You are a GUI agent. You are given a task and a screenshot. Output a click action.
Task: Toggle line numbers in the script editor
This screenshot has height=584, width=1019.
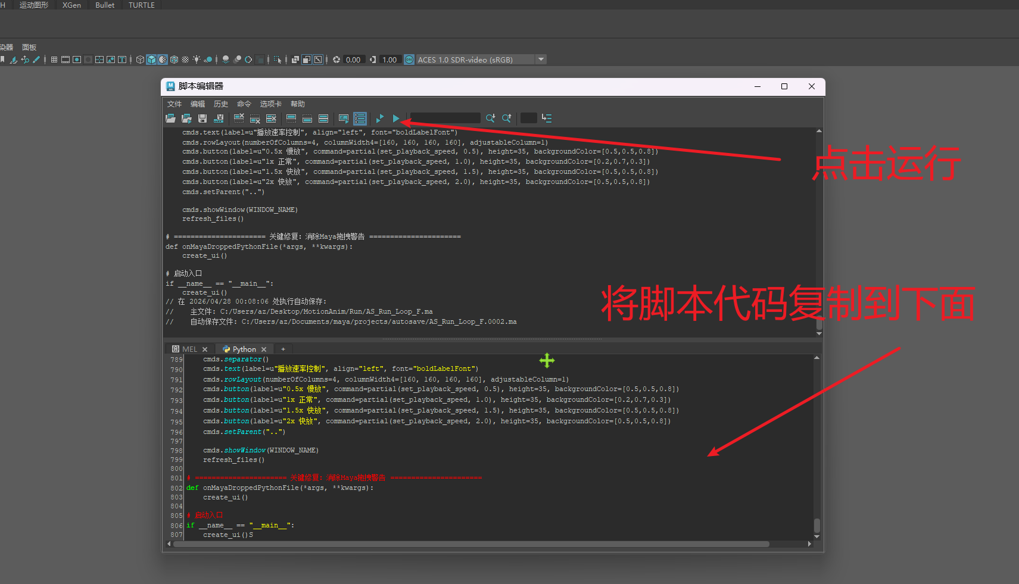coord(360,118)
